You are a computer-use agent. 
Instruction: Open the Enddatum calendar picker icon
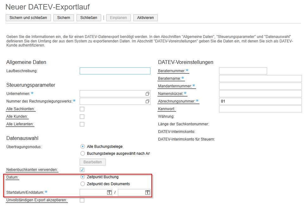tap(148, 192)
